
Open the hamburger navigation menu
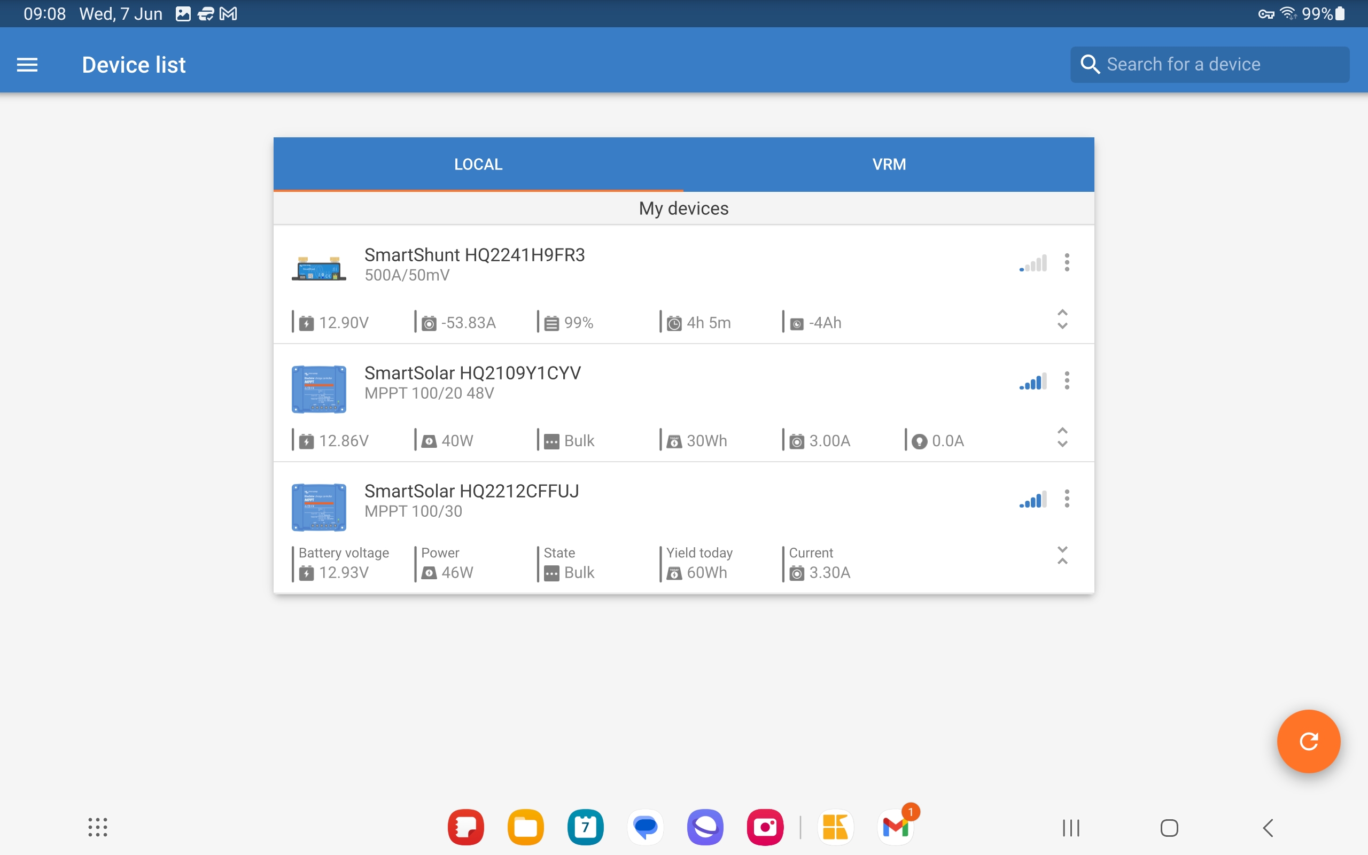tap(27, 64)
